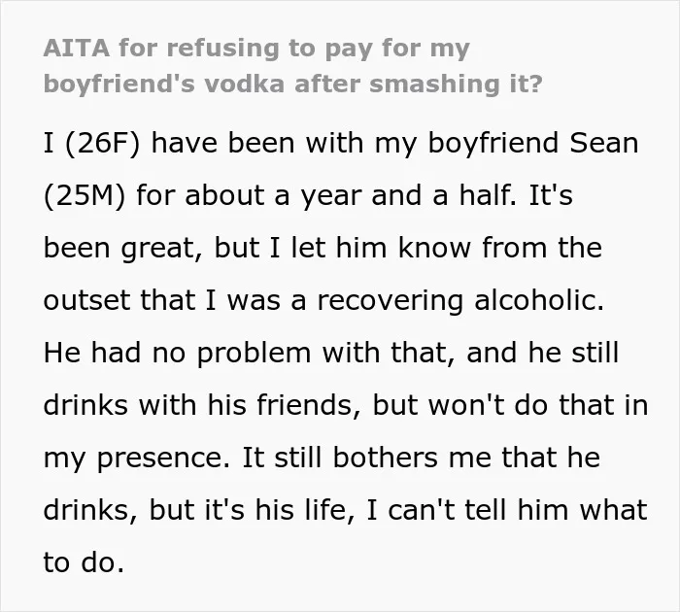Screen dimensions: 680x612
Task: Click the word "smashing" in the heading
Action: tap(434, 84)
